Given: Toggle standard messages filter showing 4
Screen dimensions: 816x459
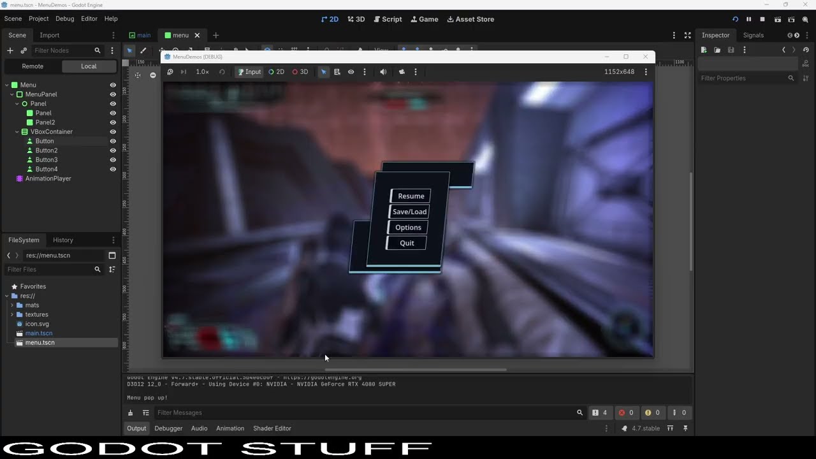Looking at the screenshot, I should (x=600, y=412).
